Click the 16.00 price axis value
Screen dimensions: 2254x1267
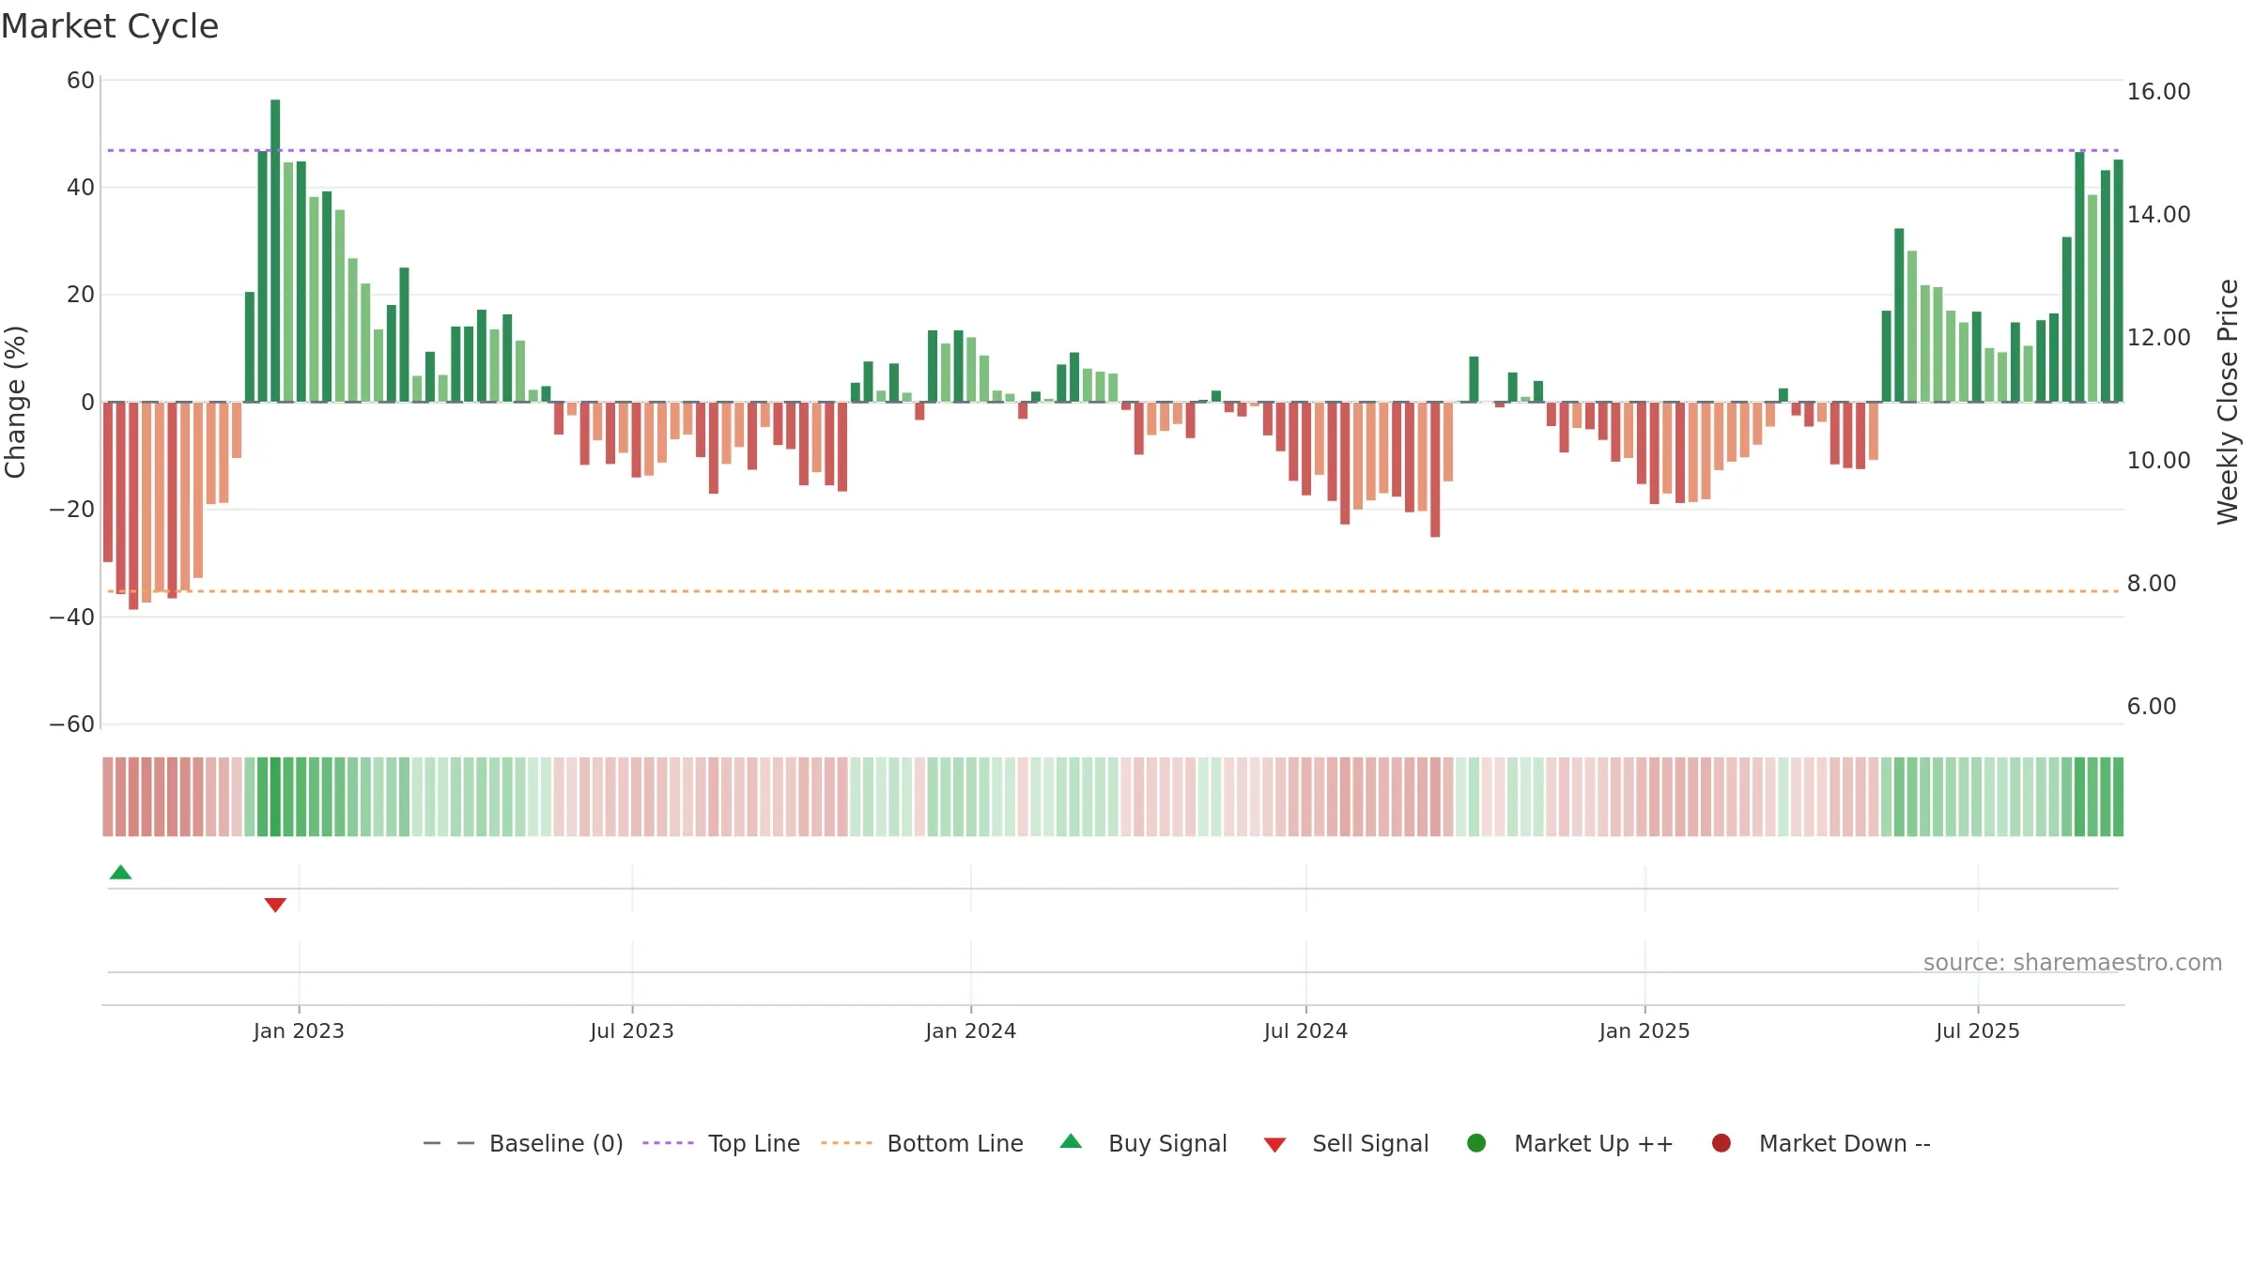click(x=2158, y=92)
